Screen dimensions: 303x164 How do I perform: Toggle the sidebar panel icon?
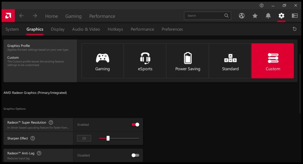(x=294, y=16)
